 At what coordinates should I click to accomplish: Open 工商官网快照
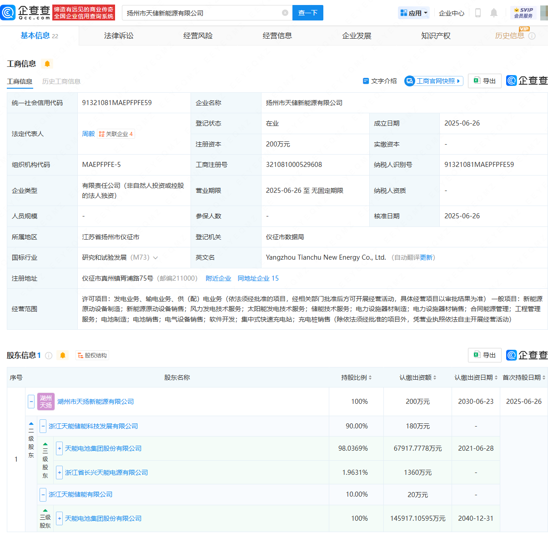pos(434,81)
